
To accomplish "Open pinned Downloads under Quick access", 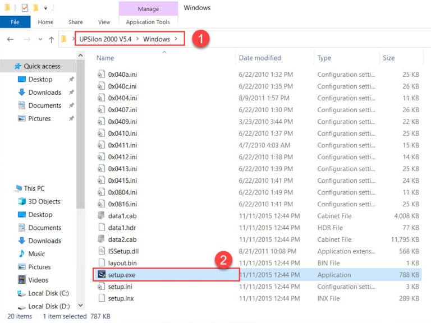I will pos(44,93).
